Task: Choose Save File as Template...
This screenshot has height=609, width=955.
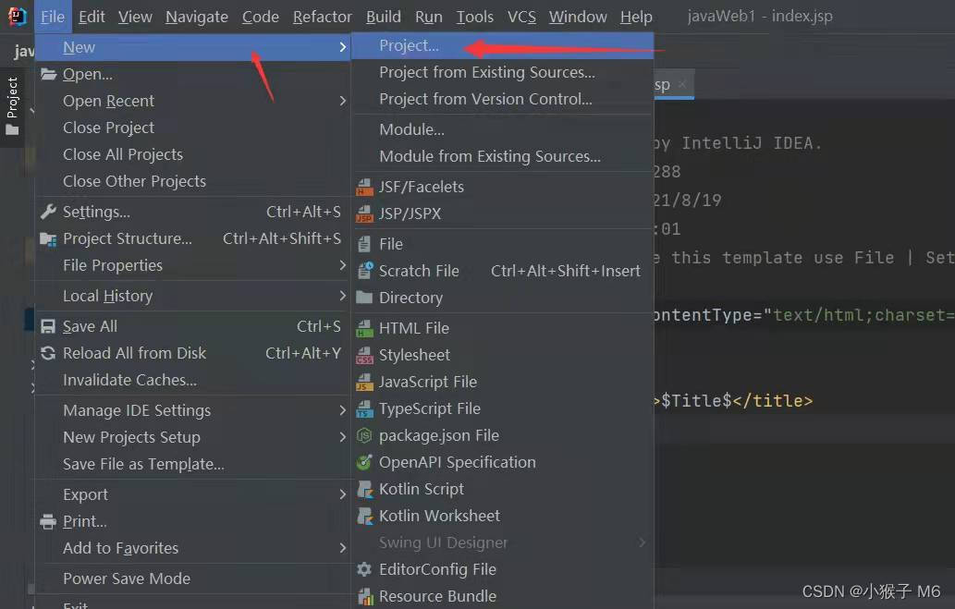Action: point(192,464)
